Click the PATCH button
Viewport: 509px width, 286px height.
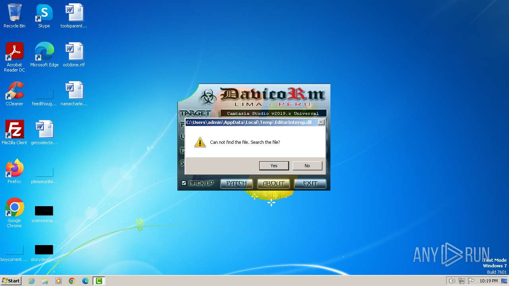237,184
